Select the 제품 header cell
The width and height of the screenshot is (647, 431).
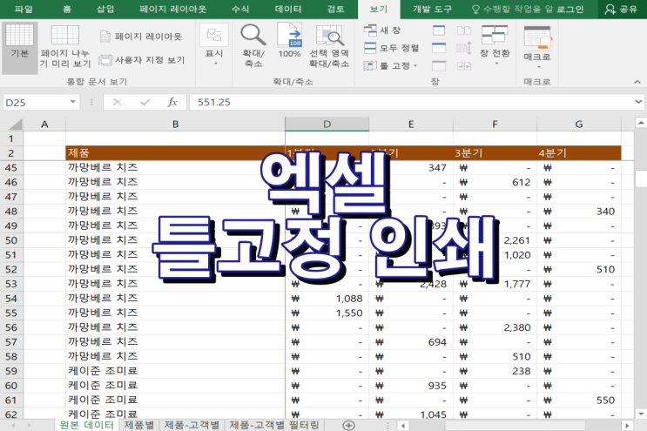point(175,153)
